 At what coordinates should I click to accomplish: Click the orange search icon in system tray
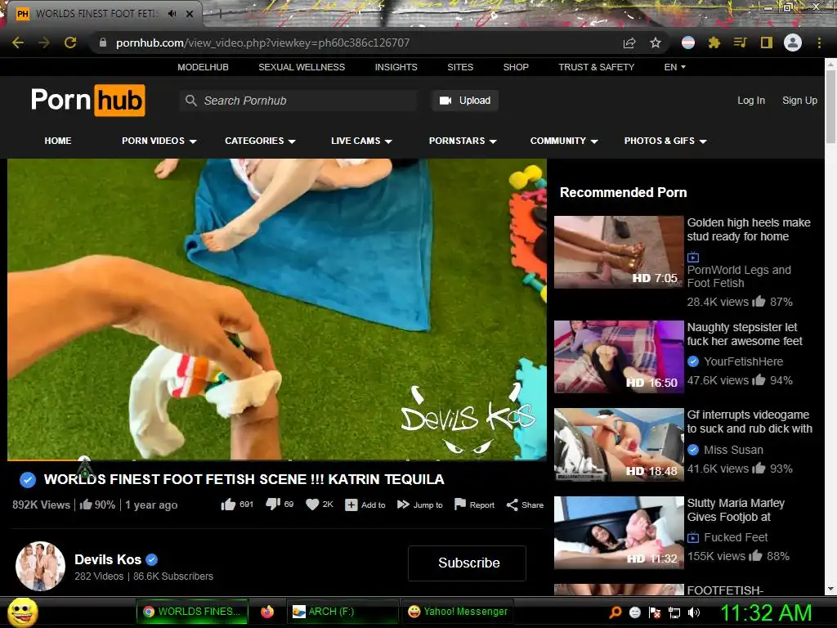click(x=615, y=612)
